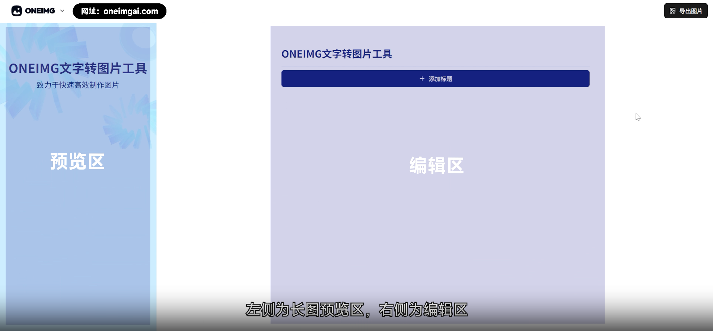Click the 添加标题 add title button
713x331 pixels.
pos(435,78)
